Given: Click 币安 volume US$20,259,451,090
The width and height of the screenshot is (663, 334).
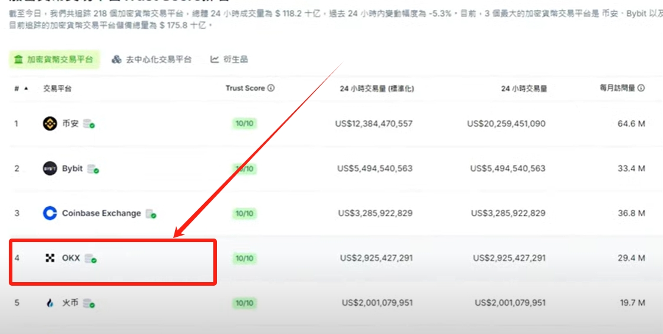Looking at the screenshot, I should point(506,124).
